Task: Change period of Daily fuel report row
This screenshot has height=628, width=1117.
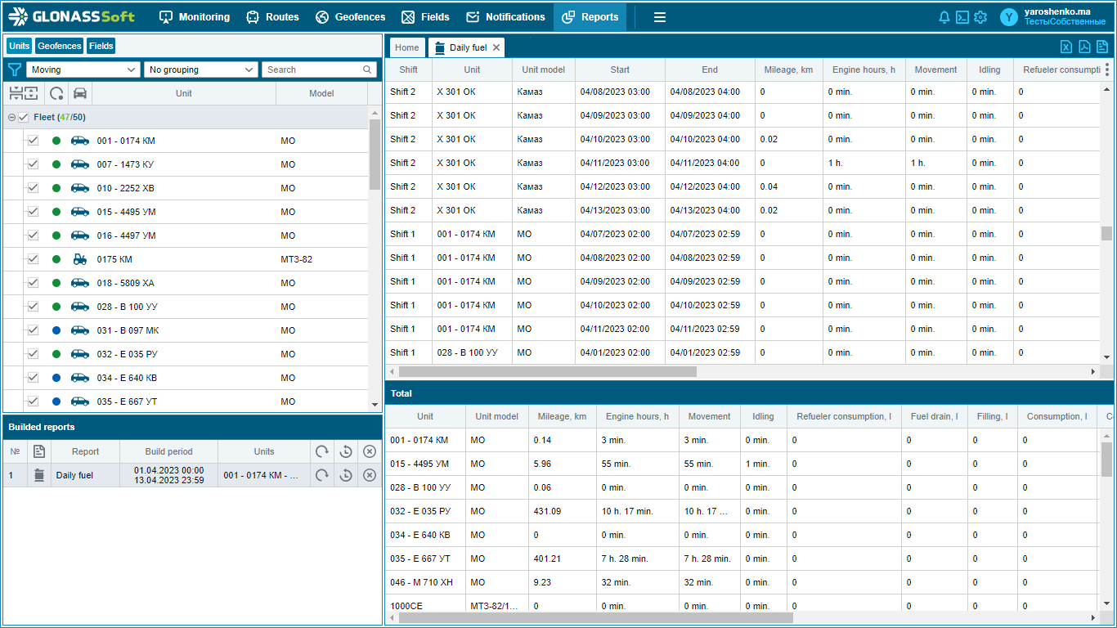Action: point(346,475)
